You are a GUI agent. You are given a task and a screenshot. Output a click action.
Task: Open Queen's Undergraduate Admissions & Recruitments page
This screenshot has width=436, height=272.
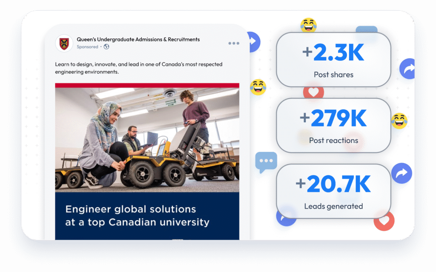138,40
